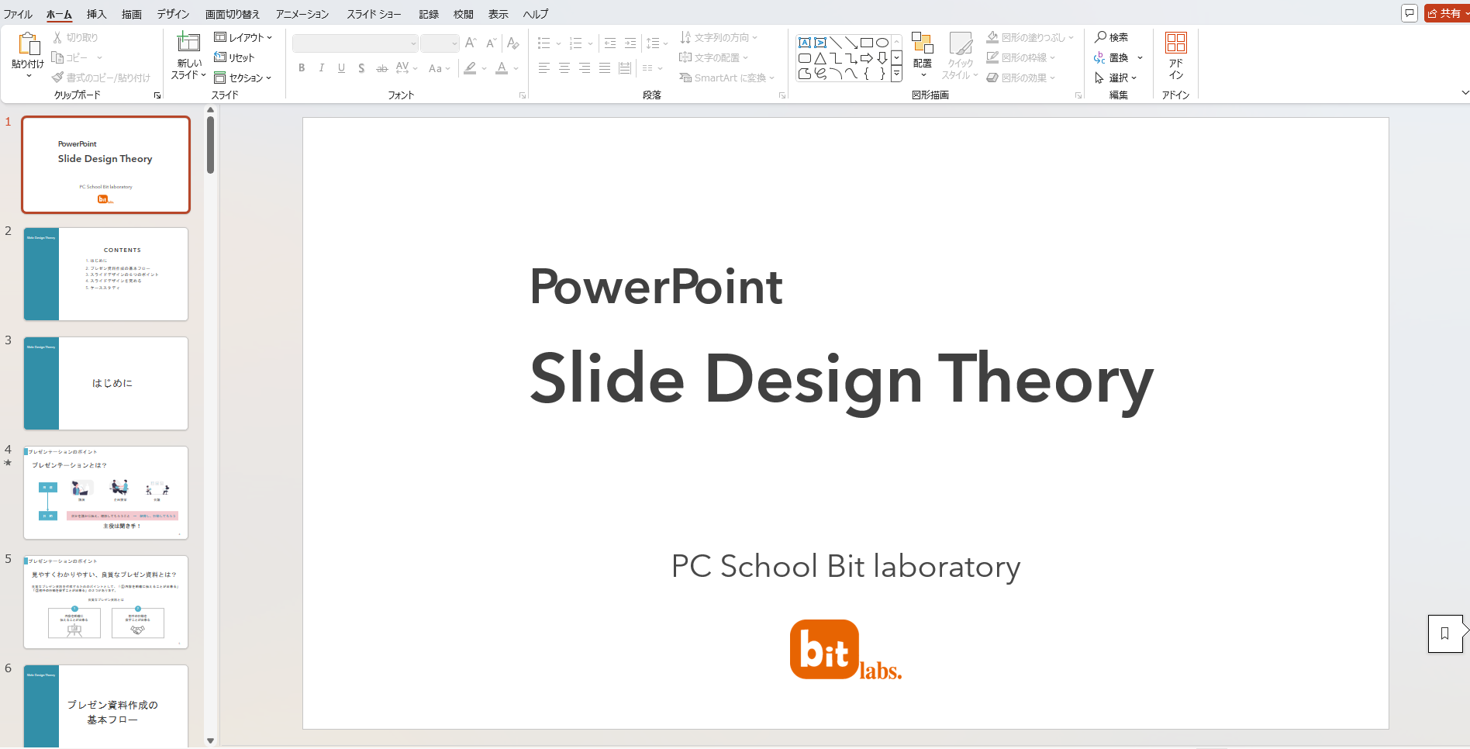Click the Cut (切り取り) scissors icon

[x=57, y=37]
